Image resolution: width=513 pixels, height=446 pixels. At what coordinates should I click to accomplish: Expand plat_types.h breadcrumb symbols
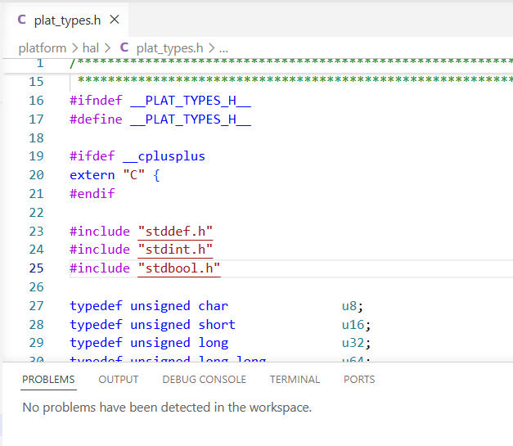point(170,48)
